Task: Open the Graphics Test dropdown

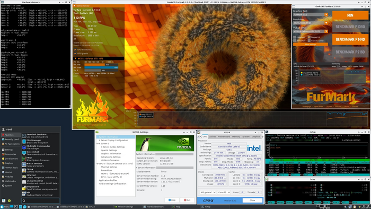Action: [x=311, y=14]
